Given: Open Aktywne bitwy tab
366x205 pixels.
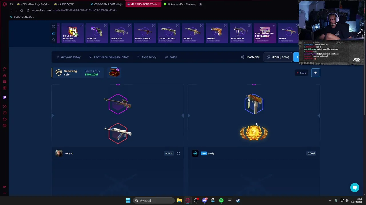Looking at the screenshot, I should tap(68, 57).
